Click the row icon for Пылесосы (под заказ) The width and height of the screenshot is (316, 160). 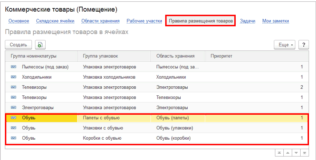click(x=14, y=67)
